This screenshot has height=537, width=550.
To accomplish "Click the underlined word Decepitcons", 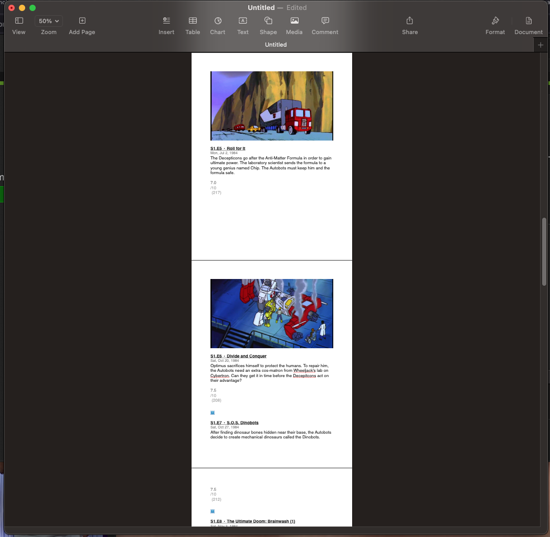I will click(x=304, y=375).
